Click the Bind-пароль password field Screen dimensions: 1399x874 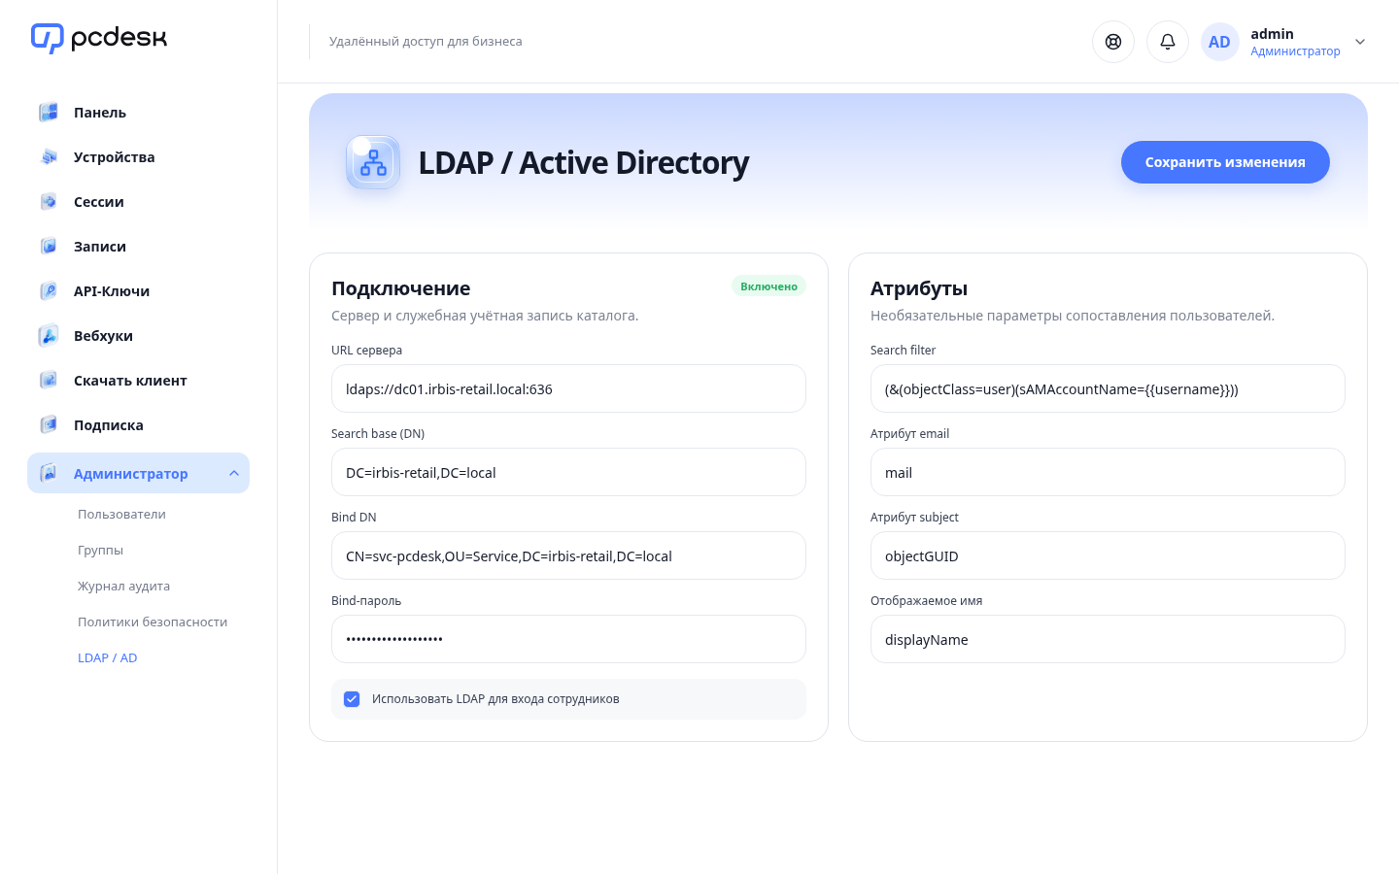(x=568, y=639)
